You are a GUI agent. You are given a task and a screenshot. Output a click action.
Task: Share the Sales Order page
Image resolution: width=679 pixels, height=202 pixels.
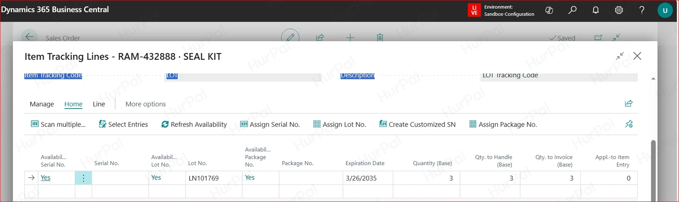click(x=320, y=37)
